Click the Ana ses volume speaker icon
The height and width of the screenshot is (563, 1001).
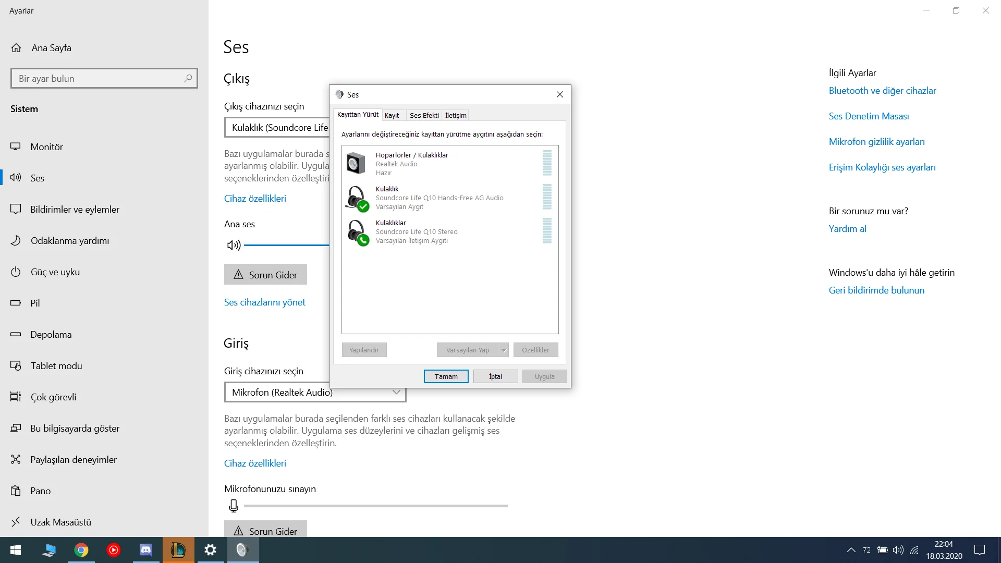234,245
